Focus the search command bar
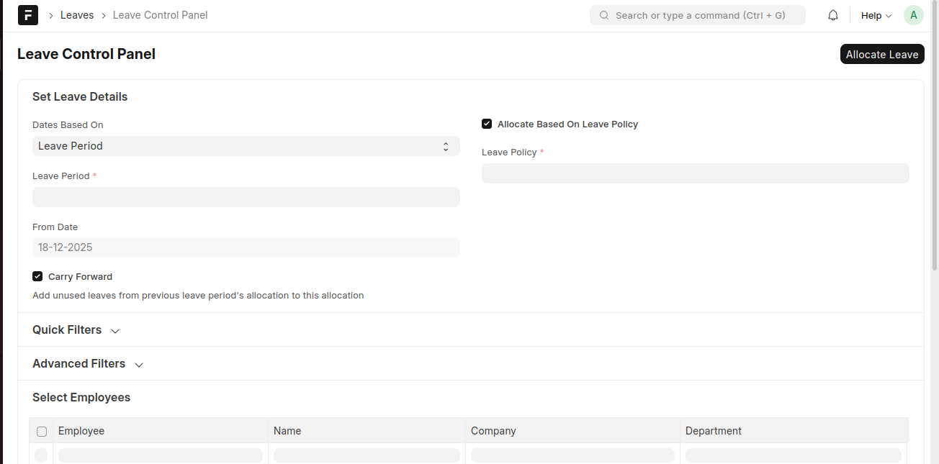 698,15
